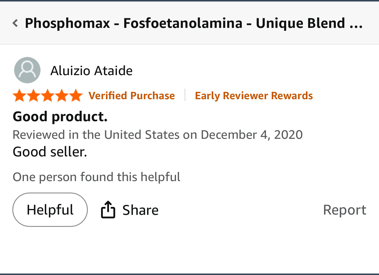
Task: Click the third orange rating star
Action: tap(48, 96)
